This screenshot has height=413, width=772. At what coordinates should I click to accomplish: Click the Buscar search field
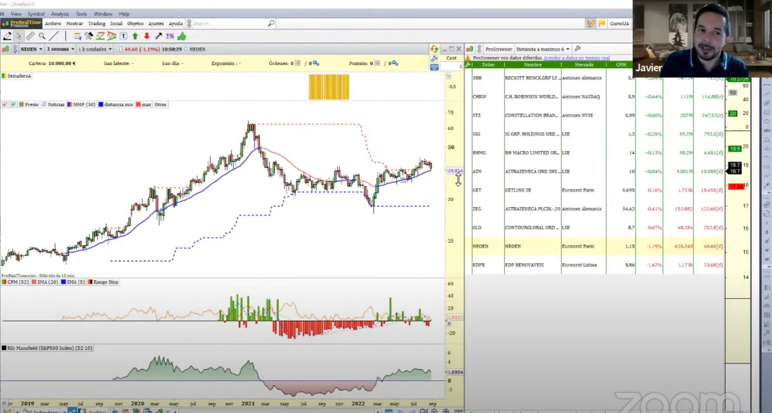229,24
